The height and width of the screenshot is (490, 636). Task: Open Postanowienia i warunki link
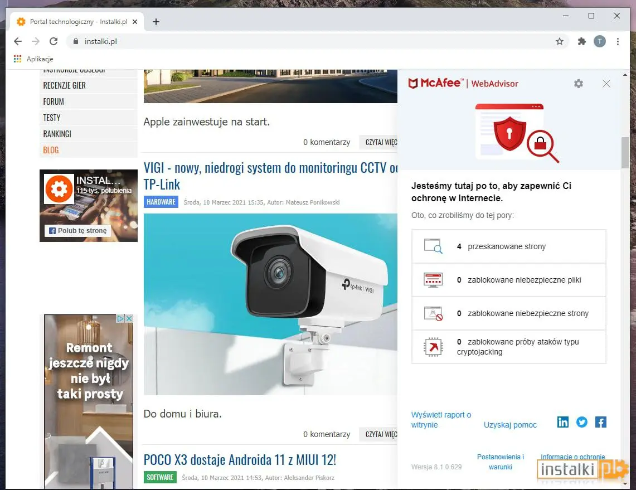tap(500, 462)
